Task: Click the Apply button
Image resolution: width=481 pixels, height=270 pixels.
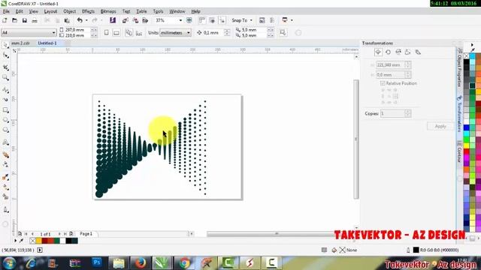Action: point(440,126)
